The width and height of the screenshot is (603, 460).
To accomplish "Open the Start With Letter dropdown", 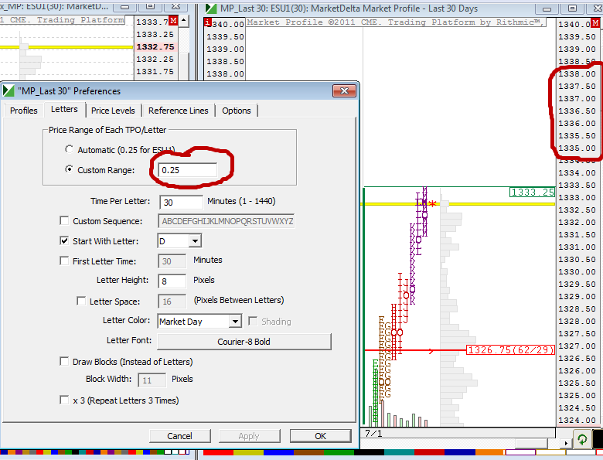I will click(194, 242).
